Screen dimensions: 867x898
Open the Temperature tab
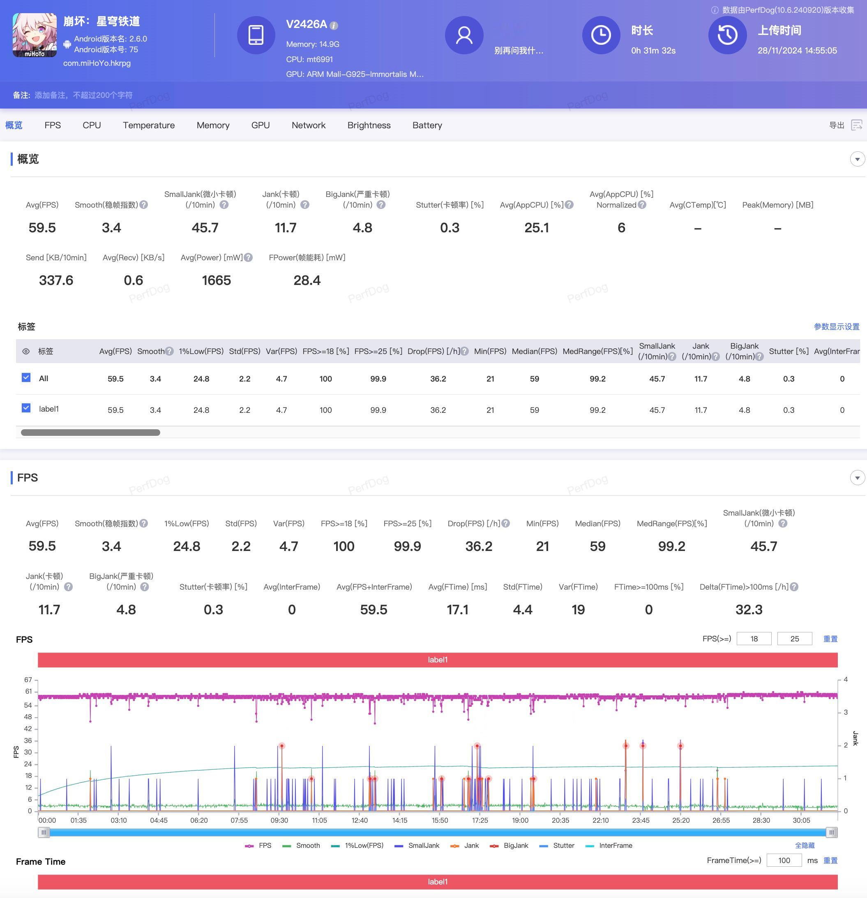tap(149, 125)
